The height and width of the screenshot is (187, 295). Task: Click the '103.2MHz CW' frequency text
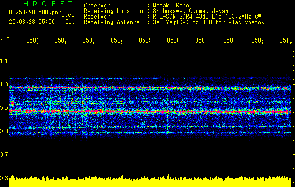244,17
